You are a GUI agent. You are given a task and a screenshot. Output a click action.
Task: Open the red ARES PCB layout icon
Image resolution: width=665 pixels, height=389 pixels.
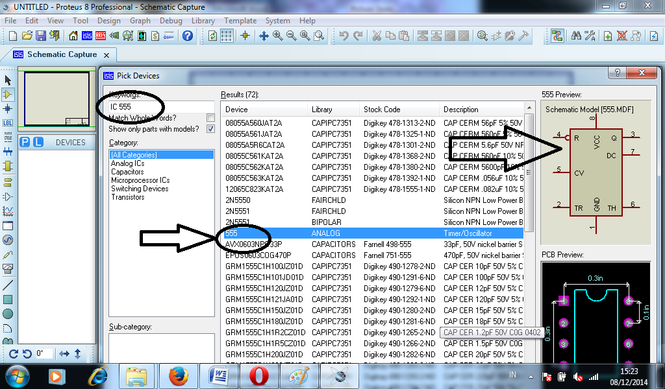pyautogui.click(x=101, y=36)
